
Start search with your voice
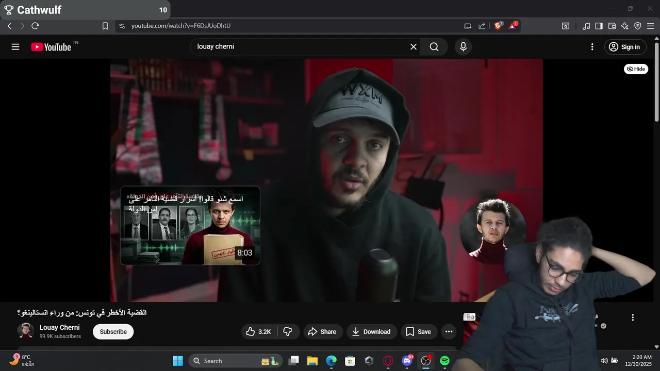coord(463,47)
